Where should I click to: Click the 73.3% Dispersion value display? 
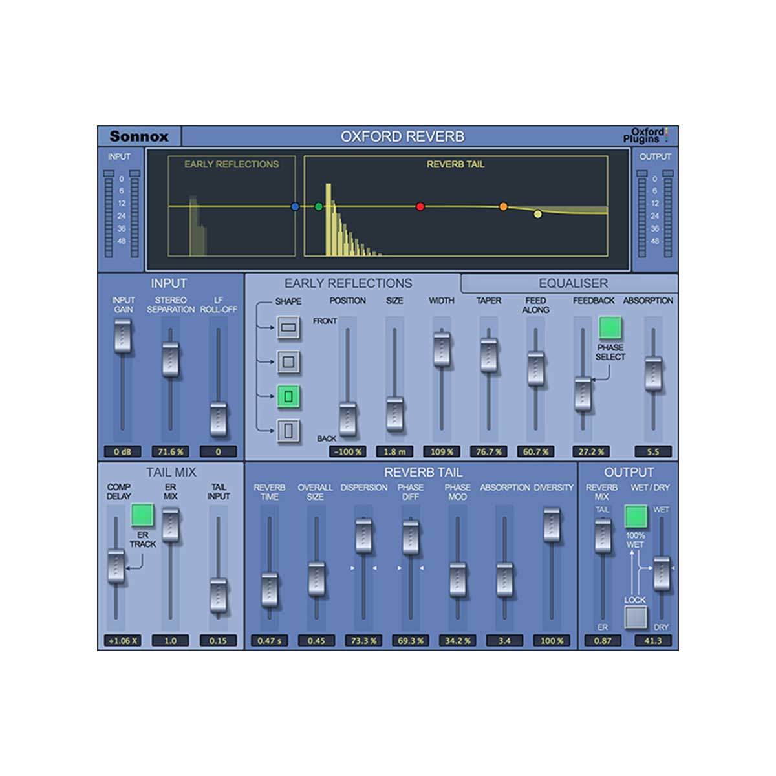tap(364, 641)
